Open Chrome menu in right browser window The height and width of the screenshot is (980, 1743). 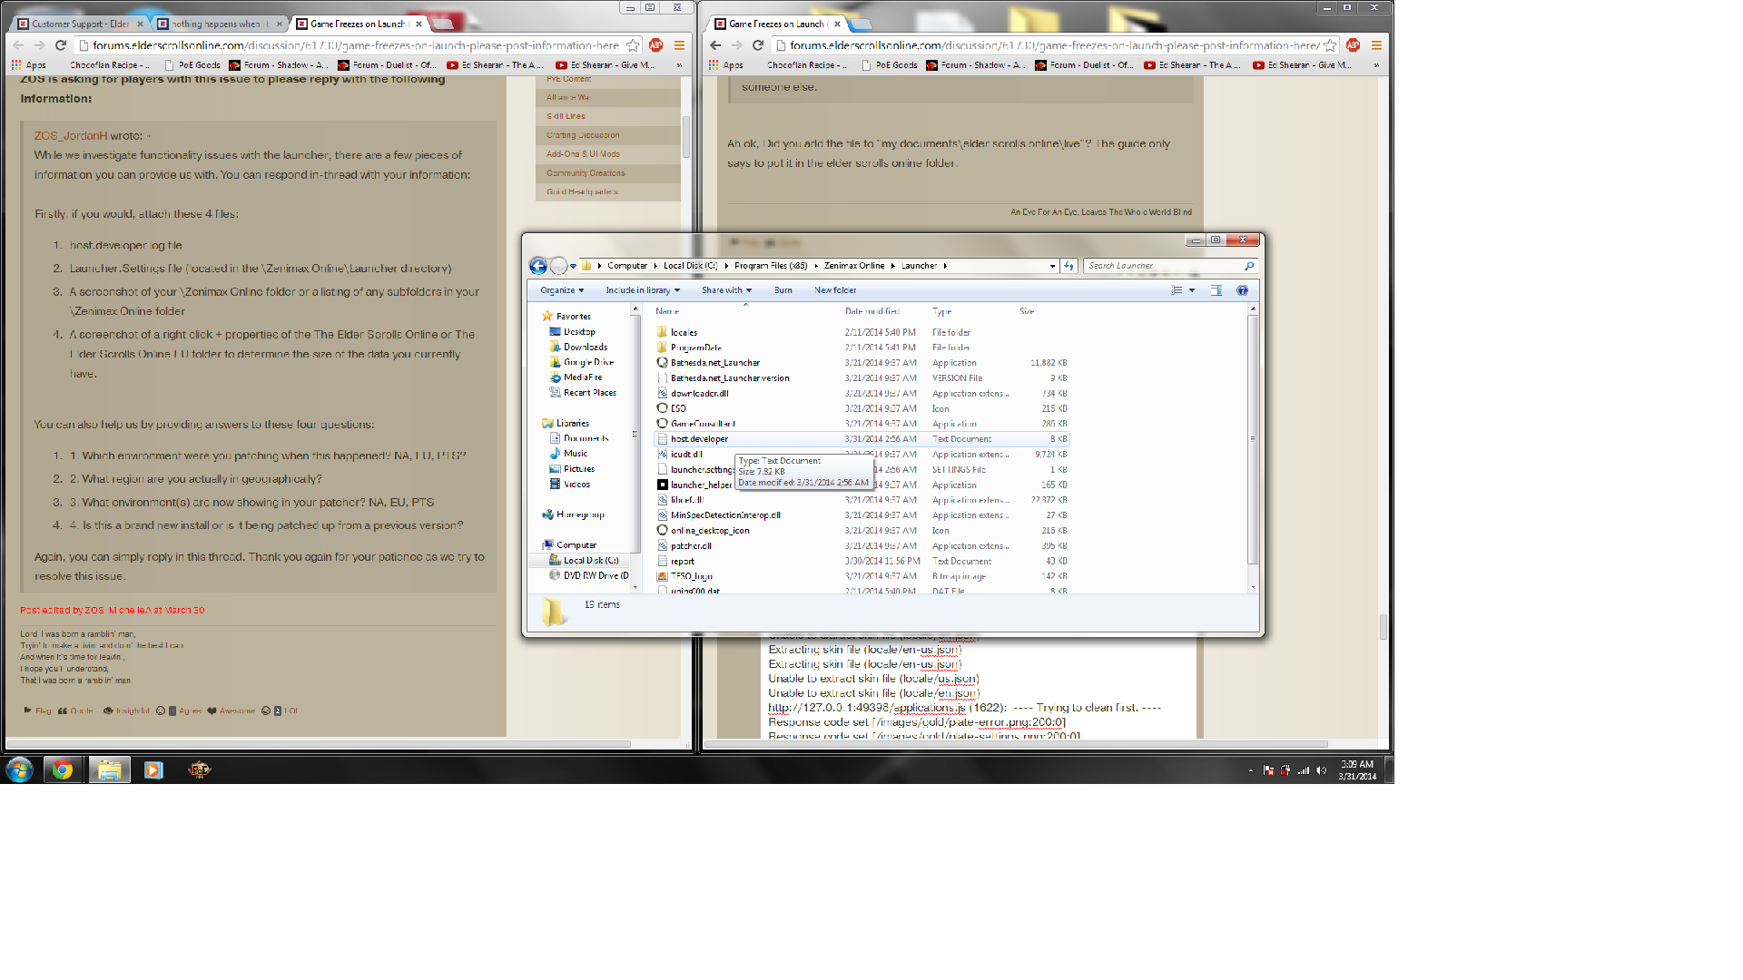1376,45
